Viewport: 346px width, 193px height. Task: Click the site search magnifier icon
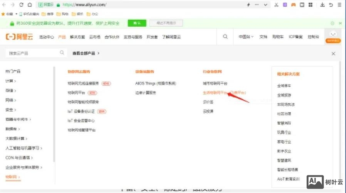(x=225, y=37)
